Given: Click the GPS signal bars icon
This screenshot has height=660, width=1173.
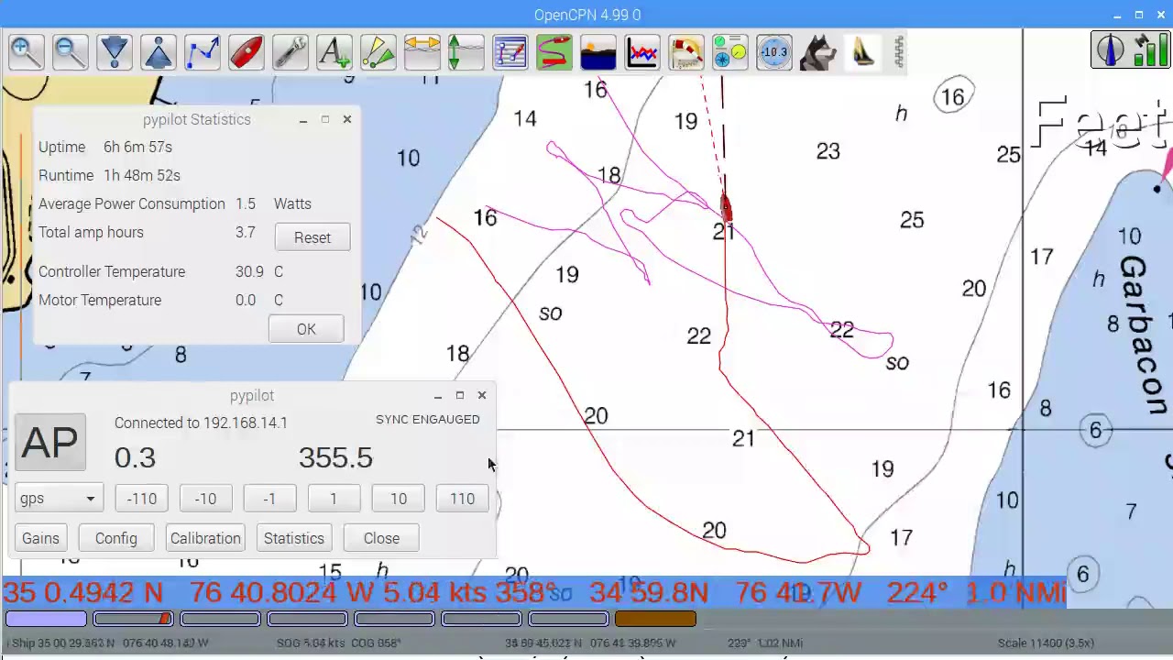Looking at the screenshot, I should pyautogui.click(x=1149, y=49).
